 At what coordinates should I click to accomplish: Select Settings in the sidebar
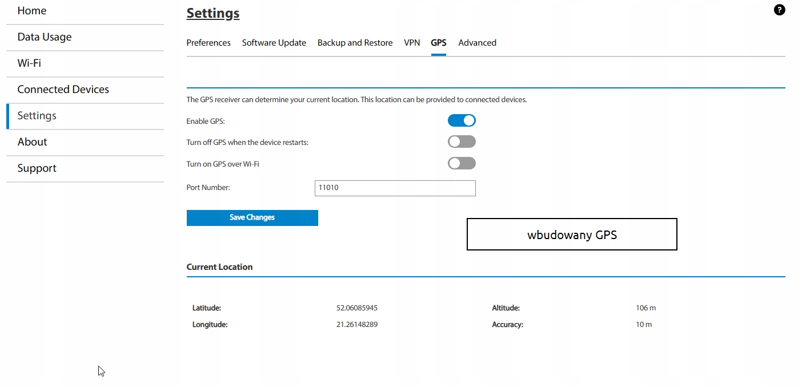pyautogui.click(x=37, y=116)
